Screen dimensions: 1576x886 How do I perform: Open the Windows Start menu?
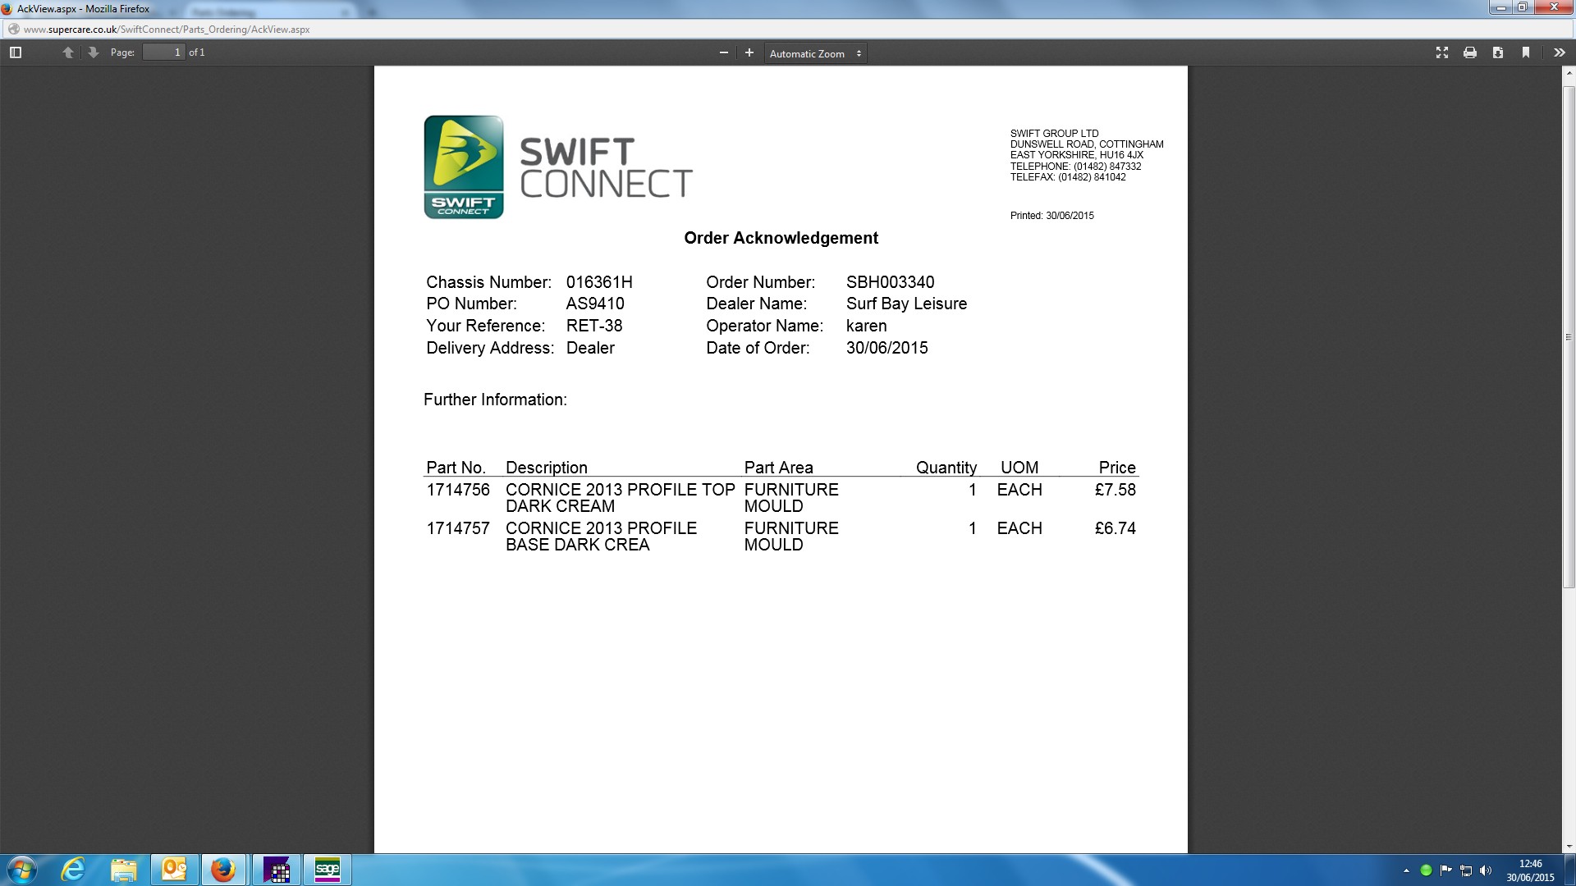pyautogui.click(x=21, y=870)
